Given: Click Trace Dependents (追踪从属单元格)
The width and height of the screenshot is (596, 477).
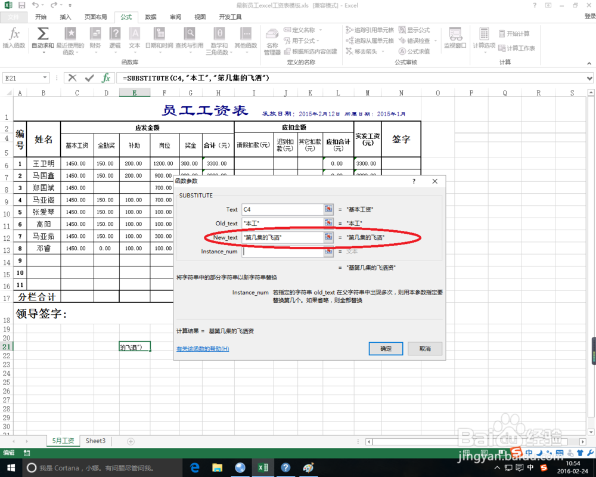Looking at the screenshot, I should tap(370, 41).
